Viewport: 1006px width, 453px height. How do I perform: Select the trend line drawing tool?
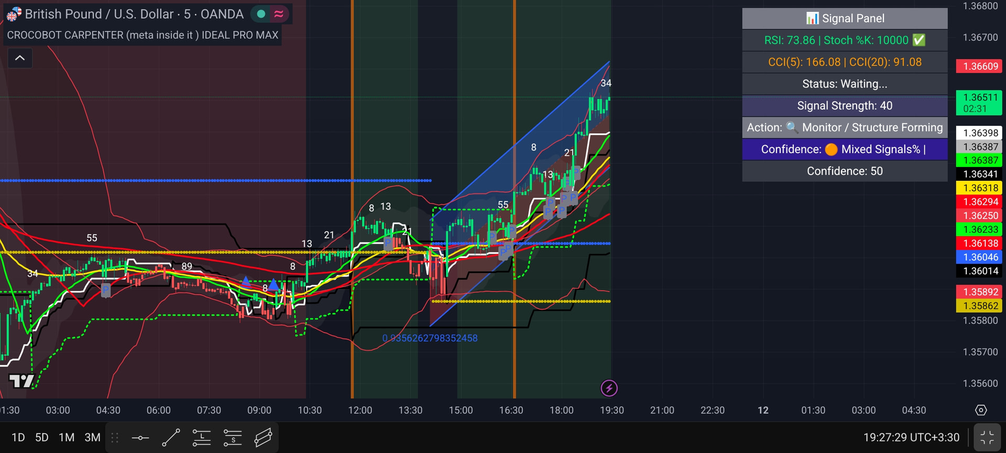click(x=171, y=438)
